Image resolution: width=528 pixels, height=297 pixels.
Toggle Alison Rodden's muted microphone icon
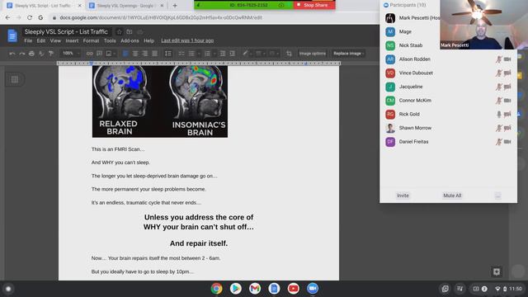499,59
